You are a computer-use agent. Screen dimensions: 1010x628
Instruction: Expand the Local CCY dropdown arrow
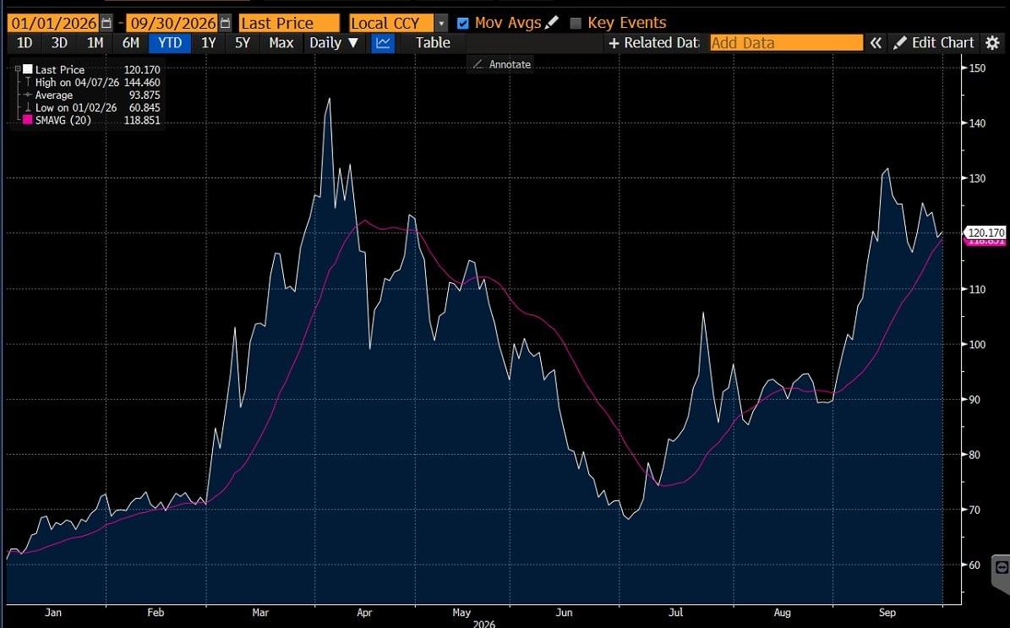[441, 23]
